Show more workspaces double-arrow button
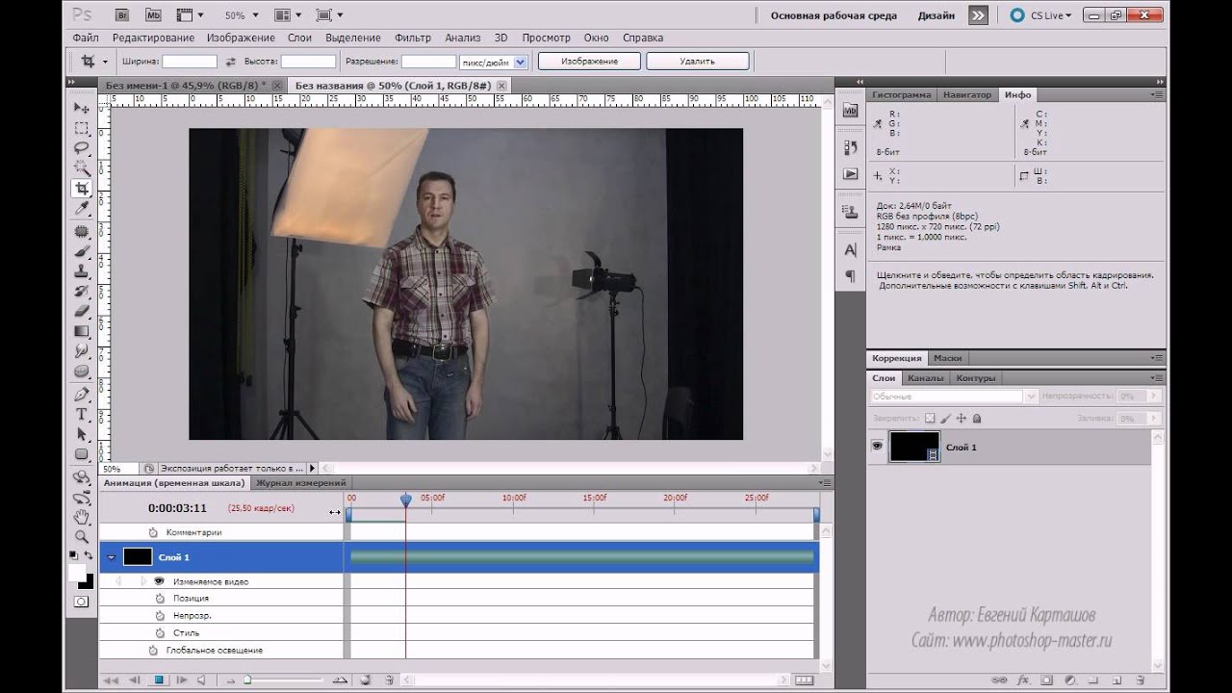Viewport: 1232px width, 693px height. point(978,15)
